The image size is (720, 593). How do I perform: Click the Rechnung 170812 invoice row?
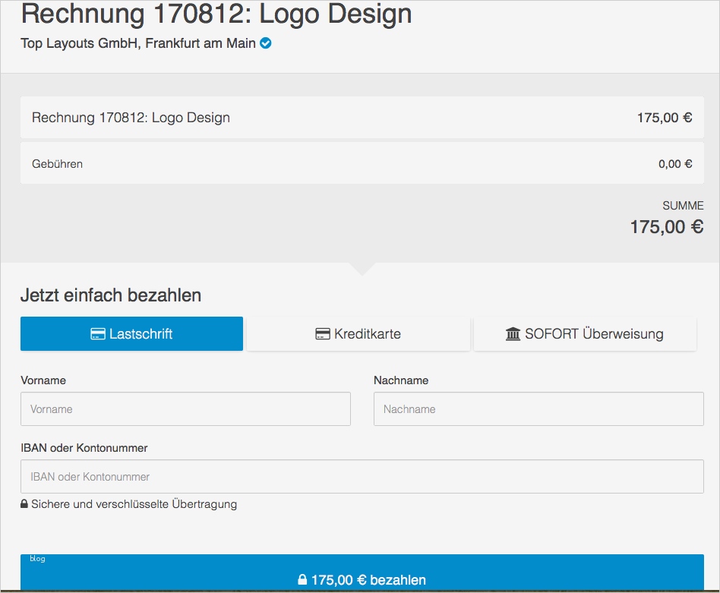click(x=362, y=118)
